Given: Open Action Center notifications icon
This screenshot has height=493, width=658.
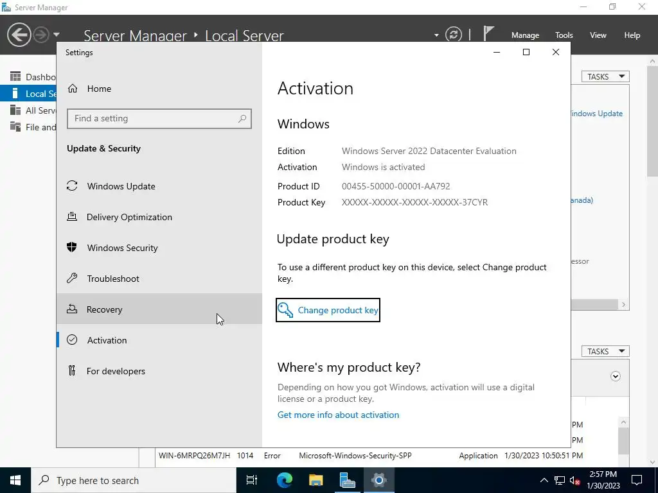Looking at the screenshot, I should tap(637, 480).
